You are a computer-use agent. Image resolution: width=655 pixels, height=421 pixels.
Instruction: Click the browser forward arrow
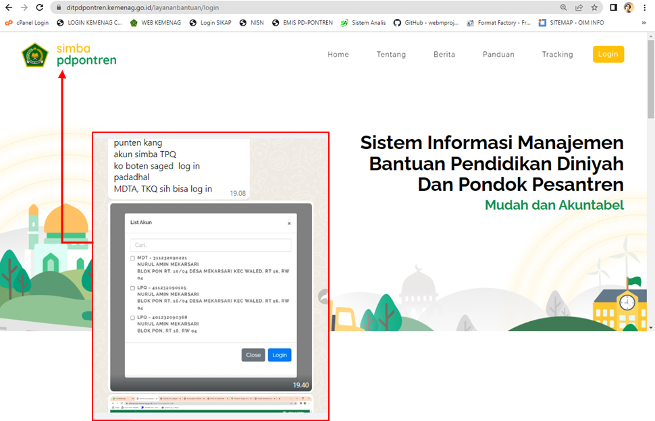click(24, 7)
